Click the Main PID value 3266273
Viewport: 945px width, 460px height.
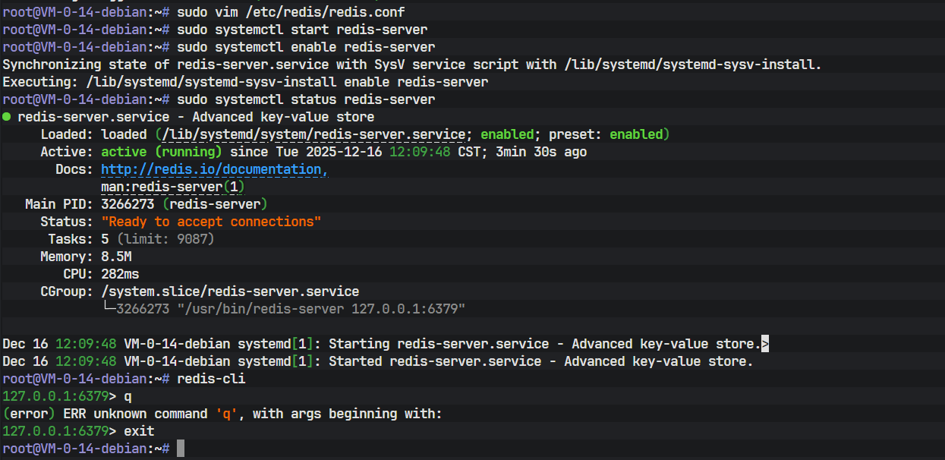coord(128,204)
